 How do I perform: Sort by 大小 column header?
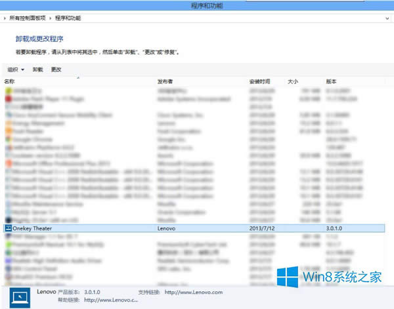tap(293, 81)
